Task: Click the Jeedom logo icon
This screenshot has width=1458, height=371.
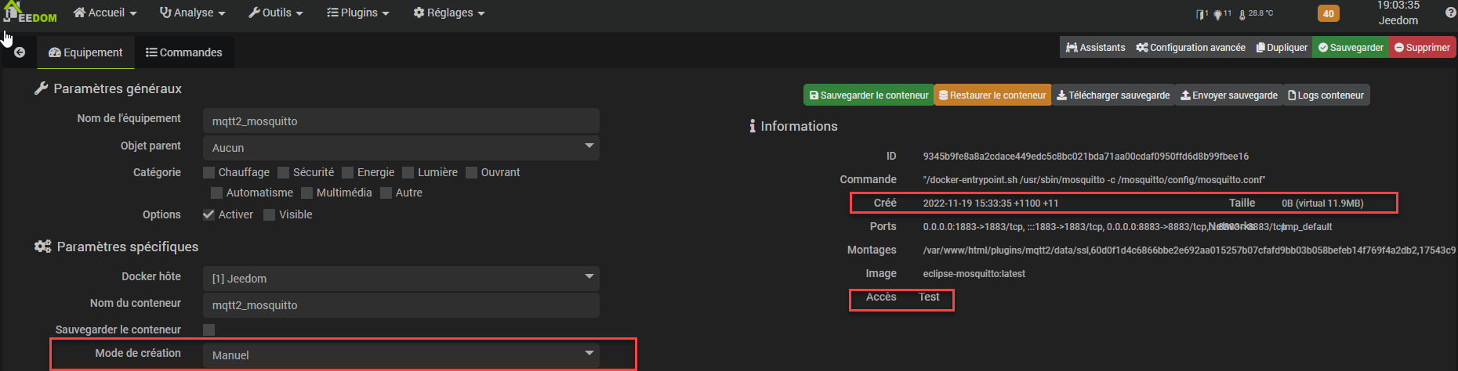Action: [30, 13]
